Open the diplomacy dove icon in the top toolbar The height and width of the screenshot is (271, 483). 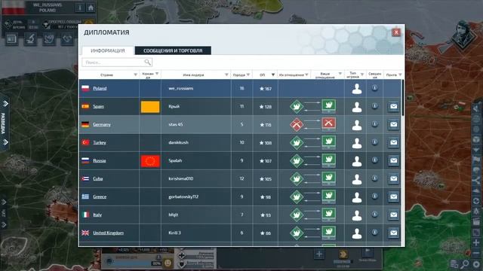pyautogui.click(x=48, y=39)
